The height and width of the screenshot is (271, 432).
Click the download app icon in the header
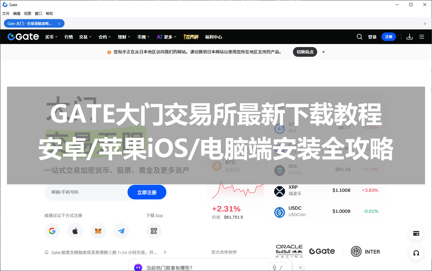(x=410, y=37)
